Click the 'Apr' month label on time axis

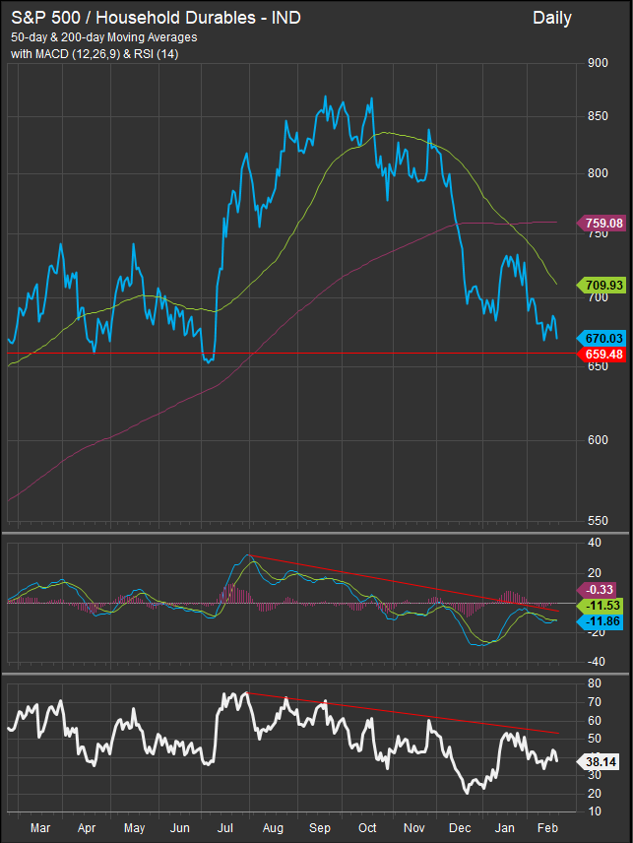click(x=87, y=828)
